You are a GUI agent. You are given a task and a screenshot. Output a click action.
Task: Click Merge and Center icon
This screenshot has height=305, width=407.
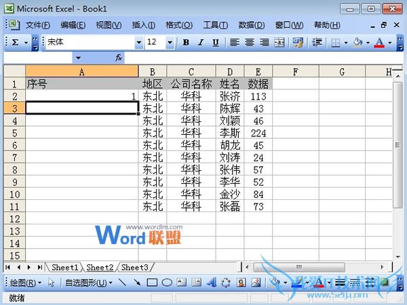pyautogui.click(x=279, y=42)
